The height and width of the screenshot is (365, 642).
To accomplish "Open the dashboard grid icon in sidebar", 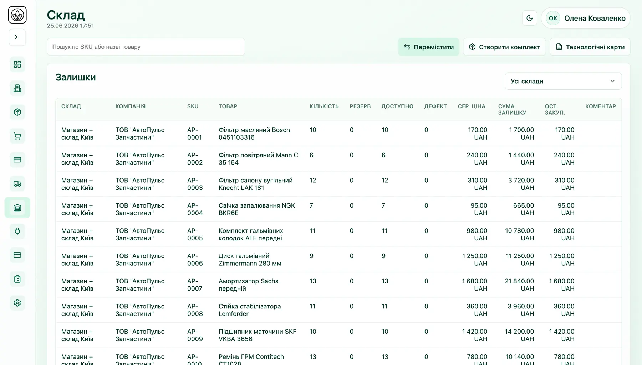I will [x=17, y=64].
